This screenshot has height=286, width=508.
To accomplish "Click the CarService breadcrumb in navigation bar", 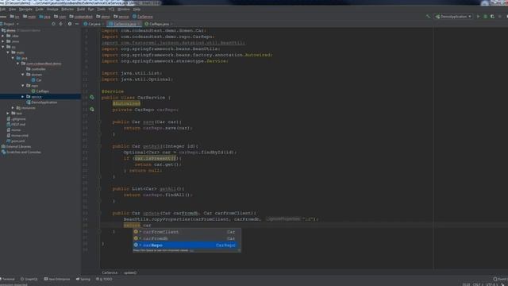I will tap(143, 17).
